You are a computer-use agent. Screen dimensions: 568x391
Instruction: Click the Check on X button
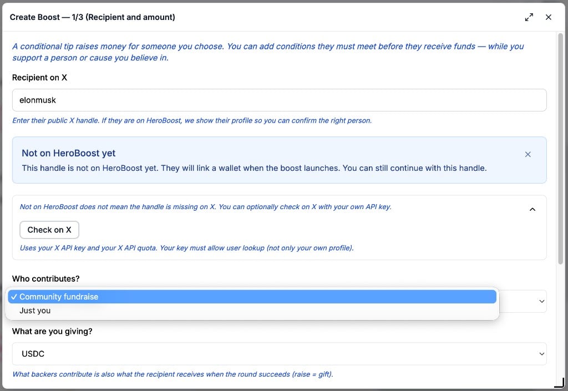(49, 230)
